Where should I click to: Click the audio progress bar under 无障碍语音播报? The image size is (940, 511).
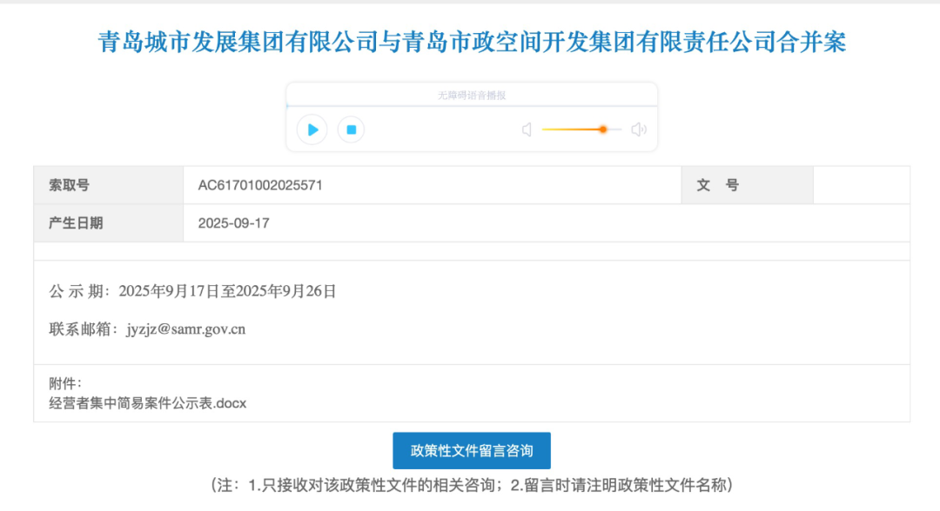click(x=472, y=107)
